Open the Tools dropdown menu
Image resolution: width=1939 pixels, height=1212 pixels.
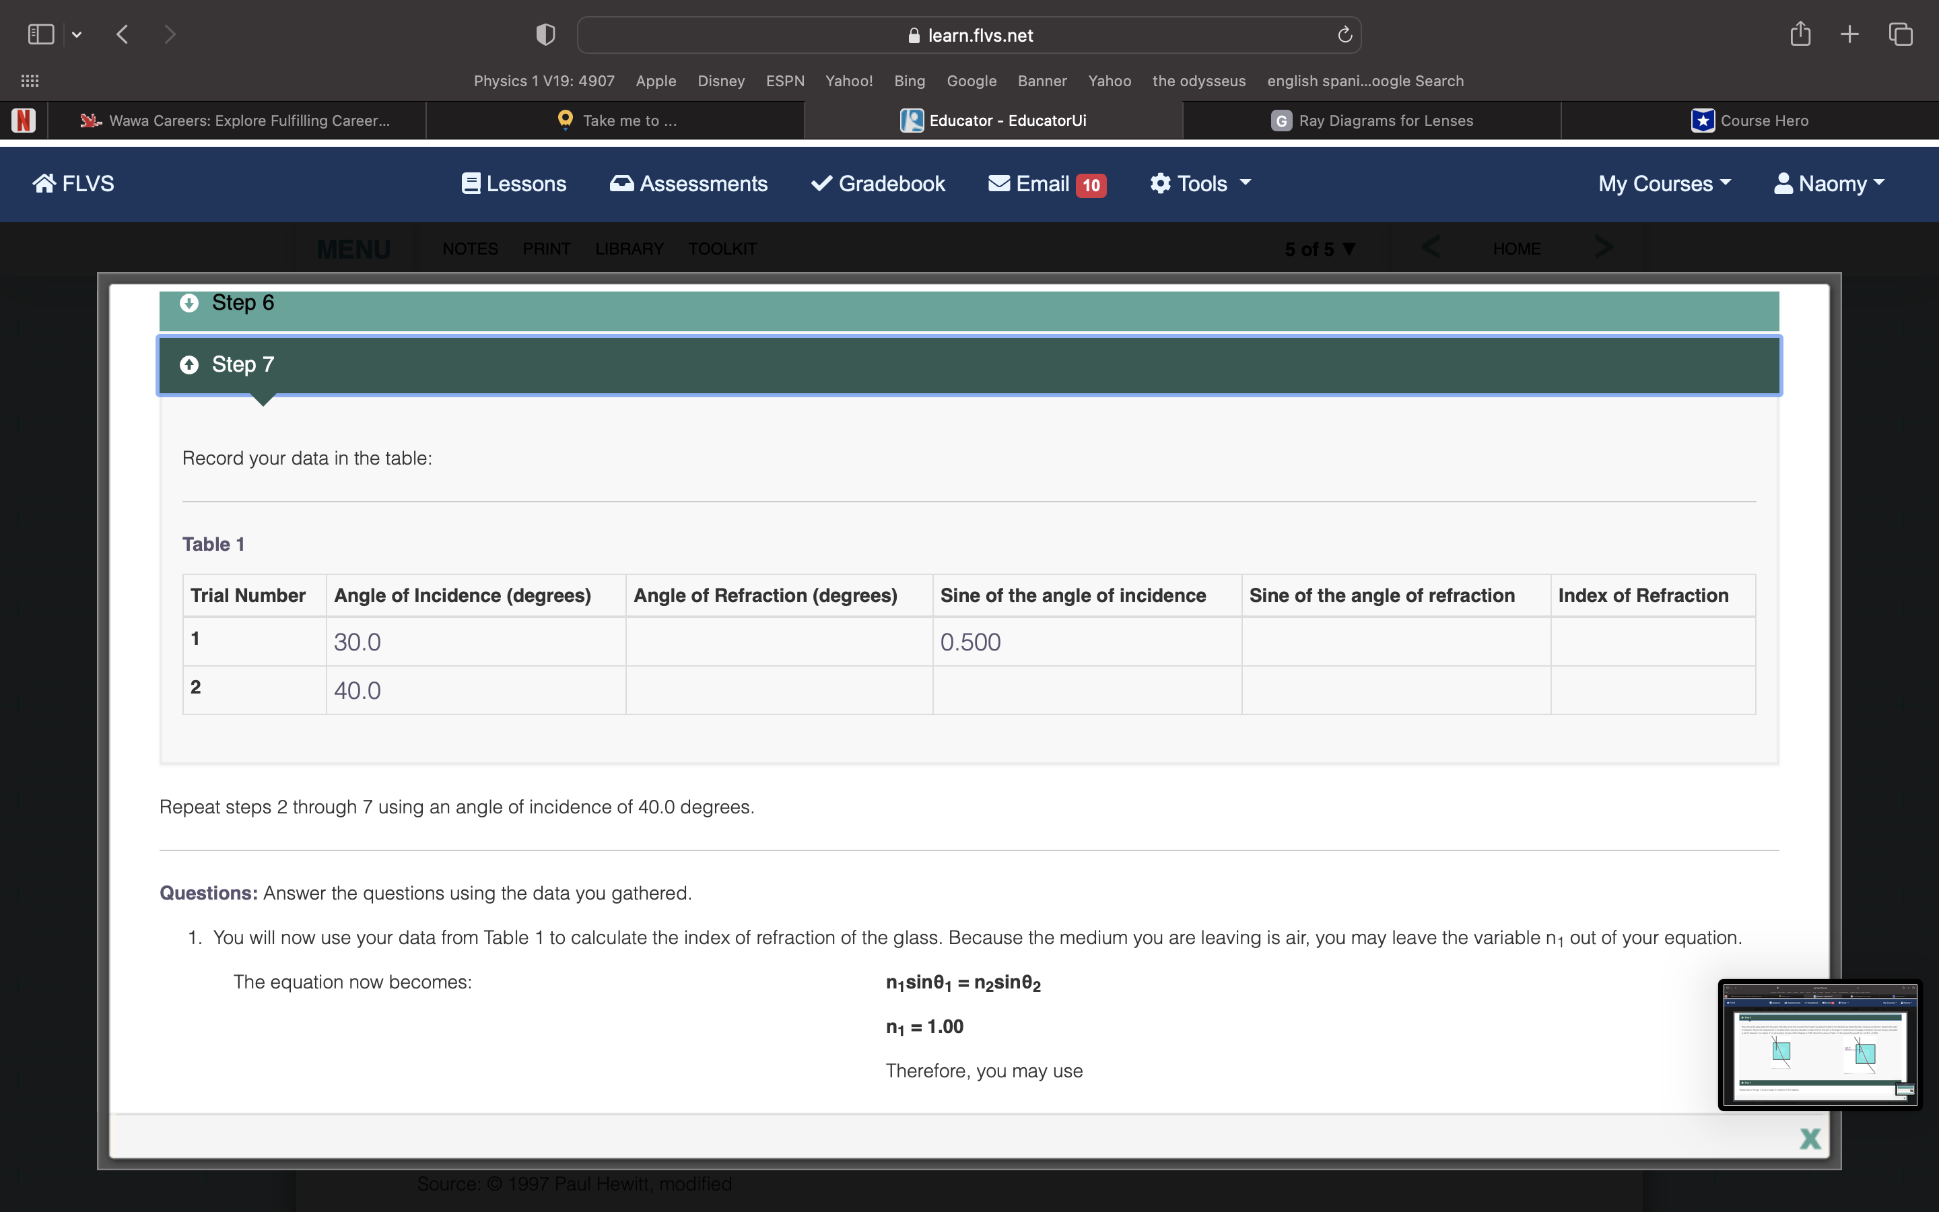point(1200,184)
